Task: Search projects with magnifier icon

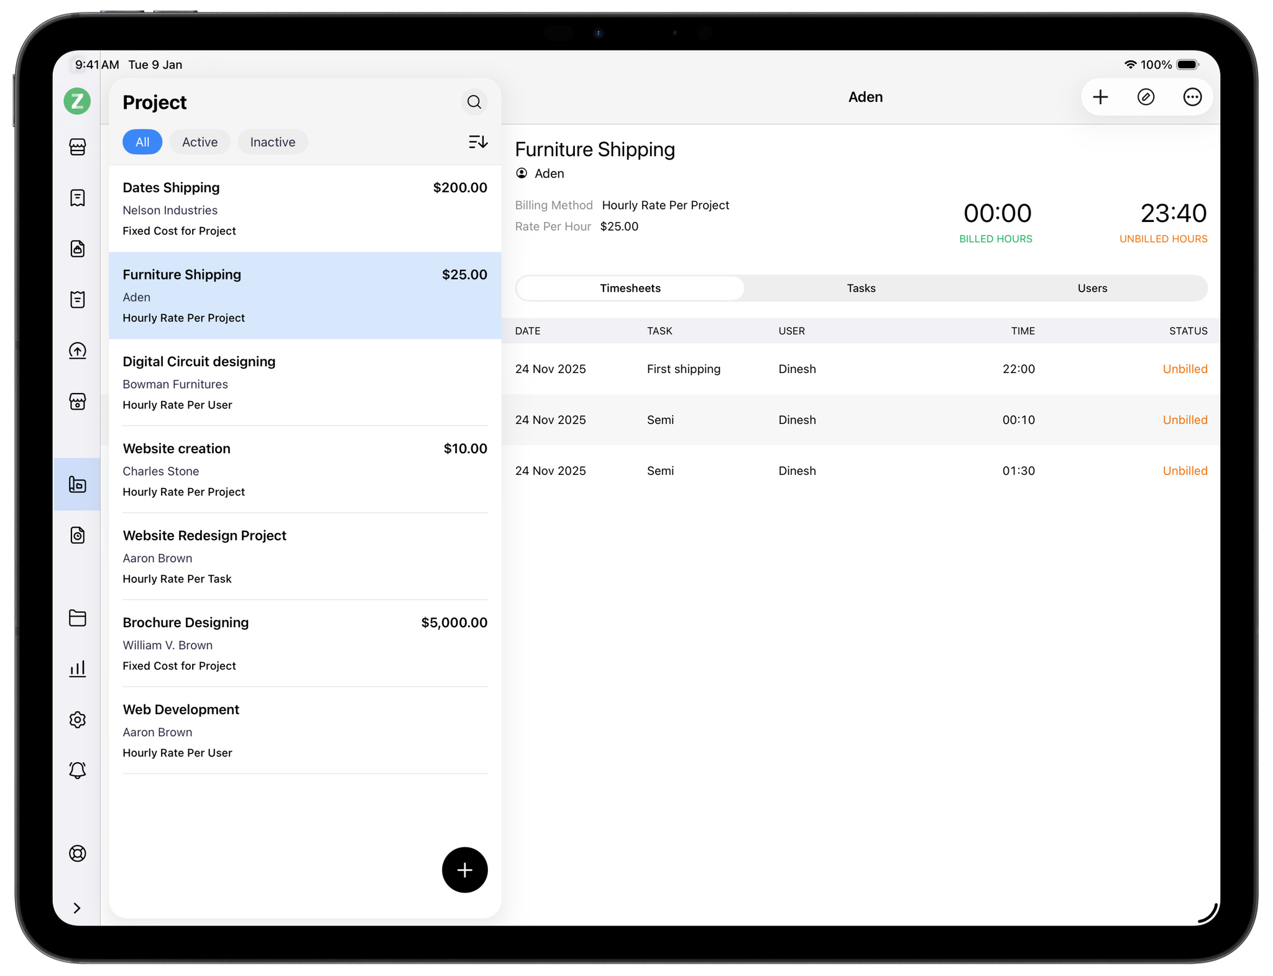Action: 474,102
